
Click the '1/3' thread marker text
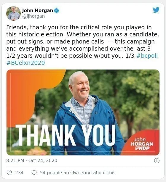[x=130, y=56]
